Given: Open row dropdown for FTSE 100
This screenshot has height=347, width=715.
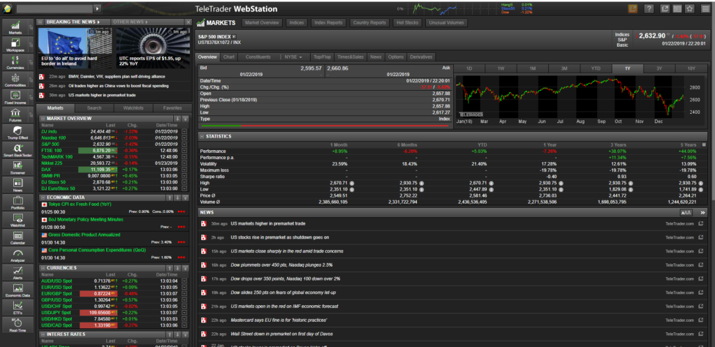Looking at the screenshot, I should [184, 151].
